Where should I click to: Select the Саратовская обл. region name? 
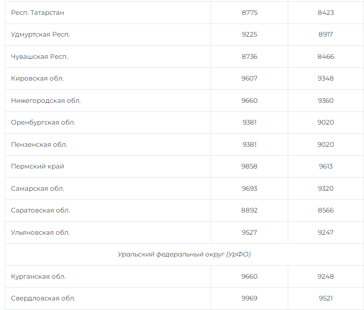click(x=40, y=210)
